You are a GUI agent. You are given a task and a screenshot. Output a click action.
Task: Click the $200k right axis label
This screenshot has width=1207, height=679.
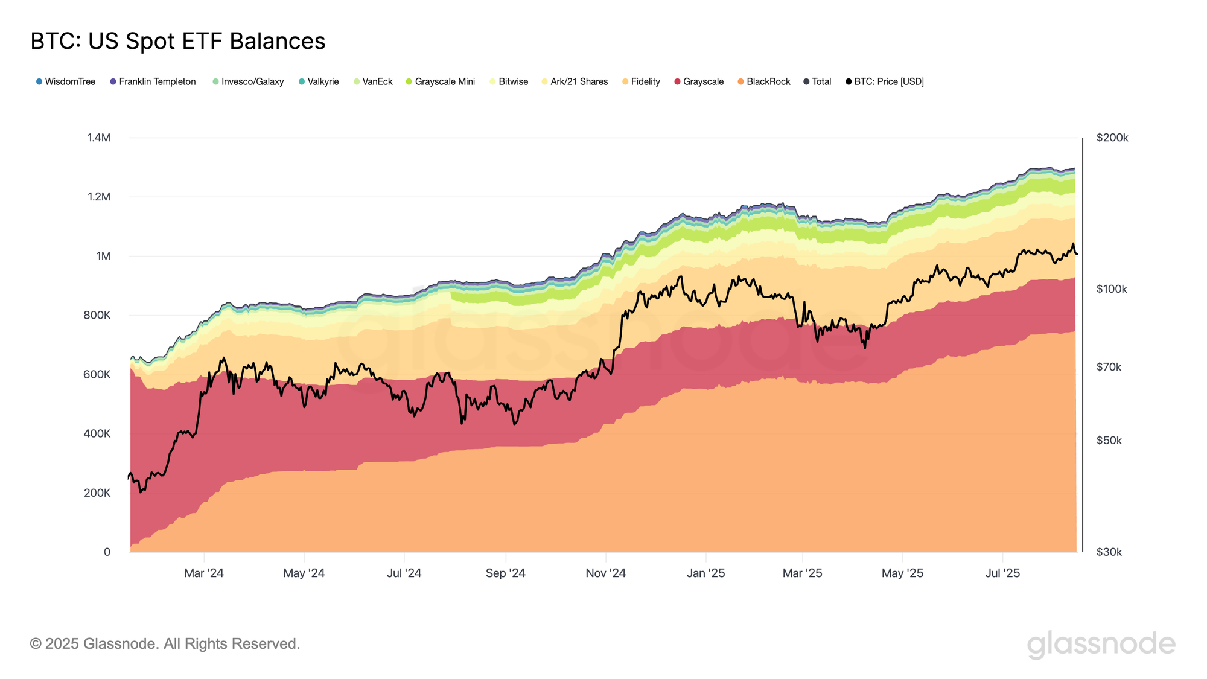point(1112,138)
